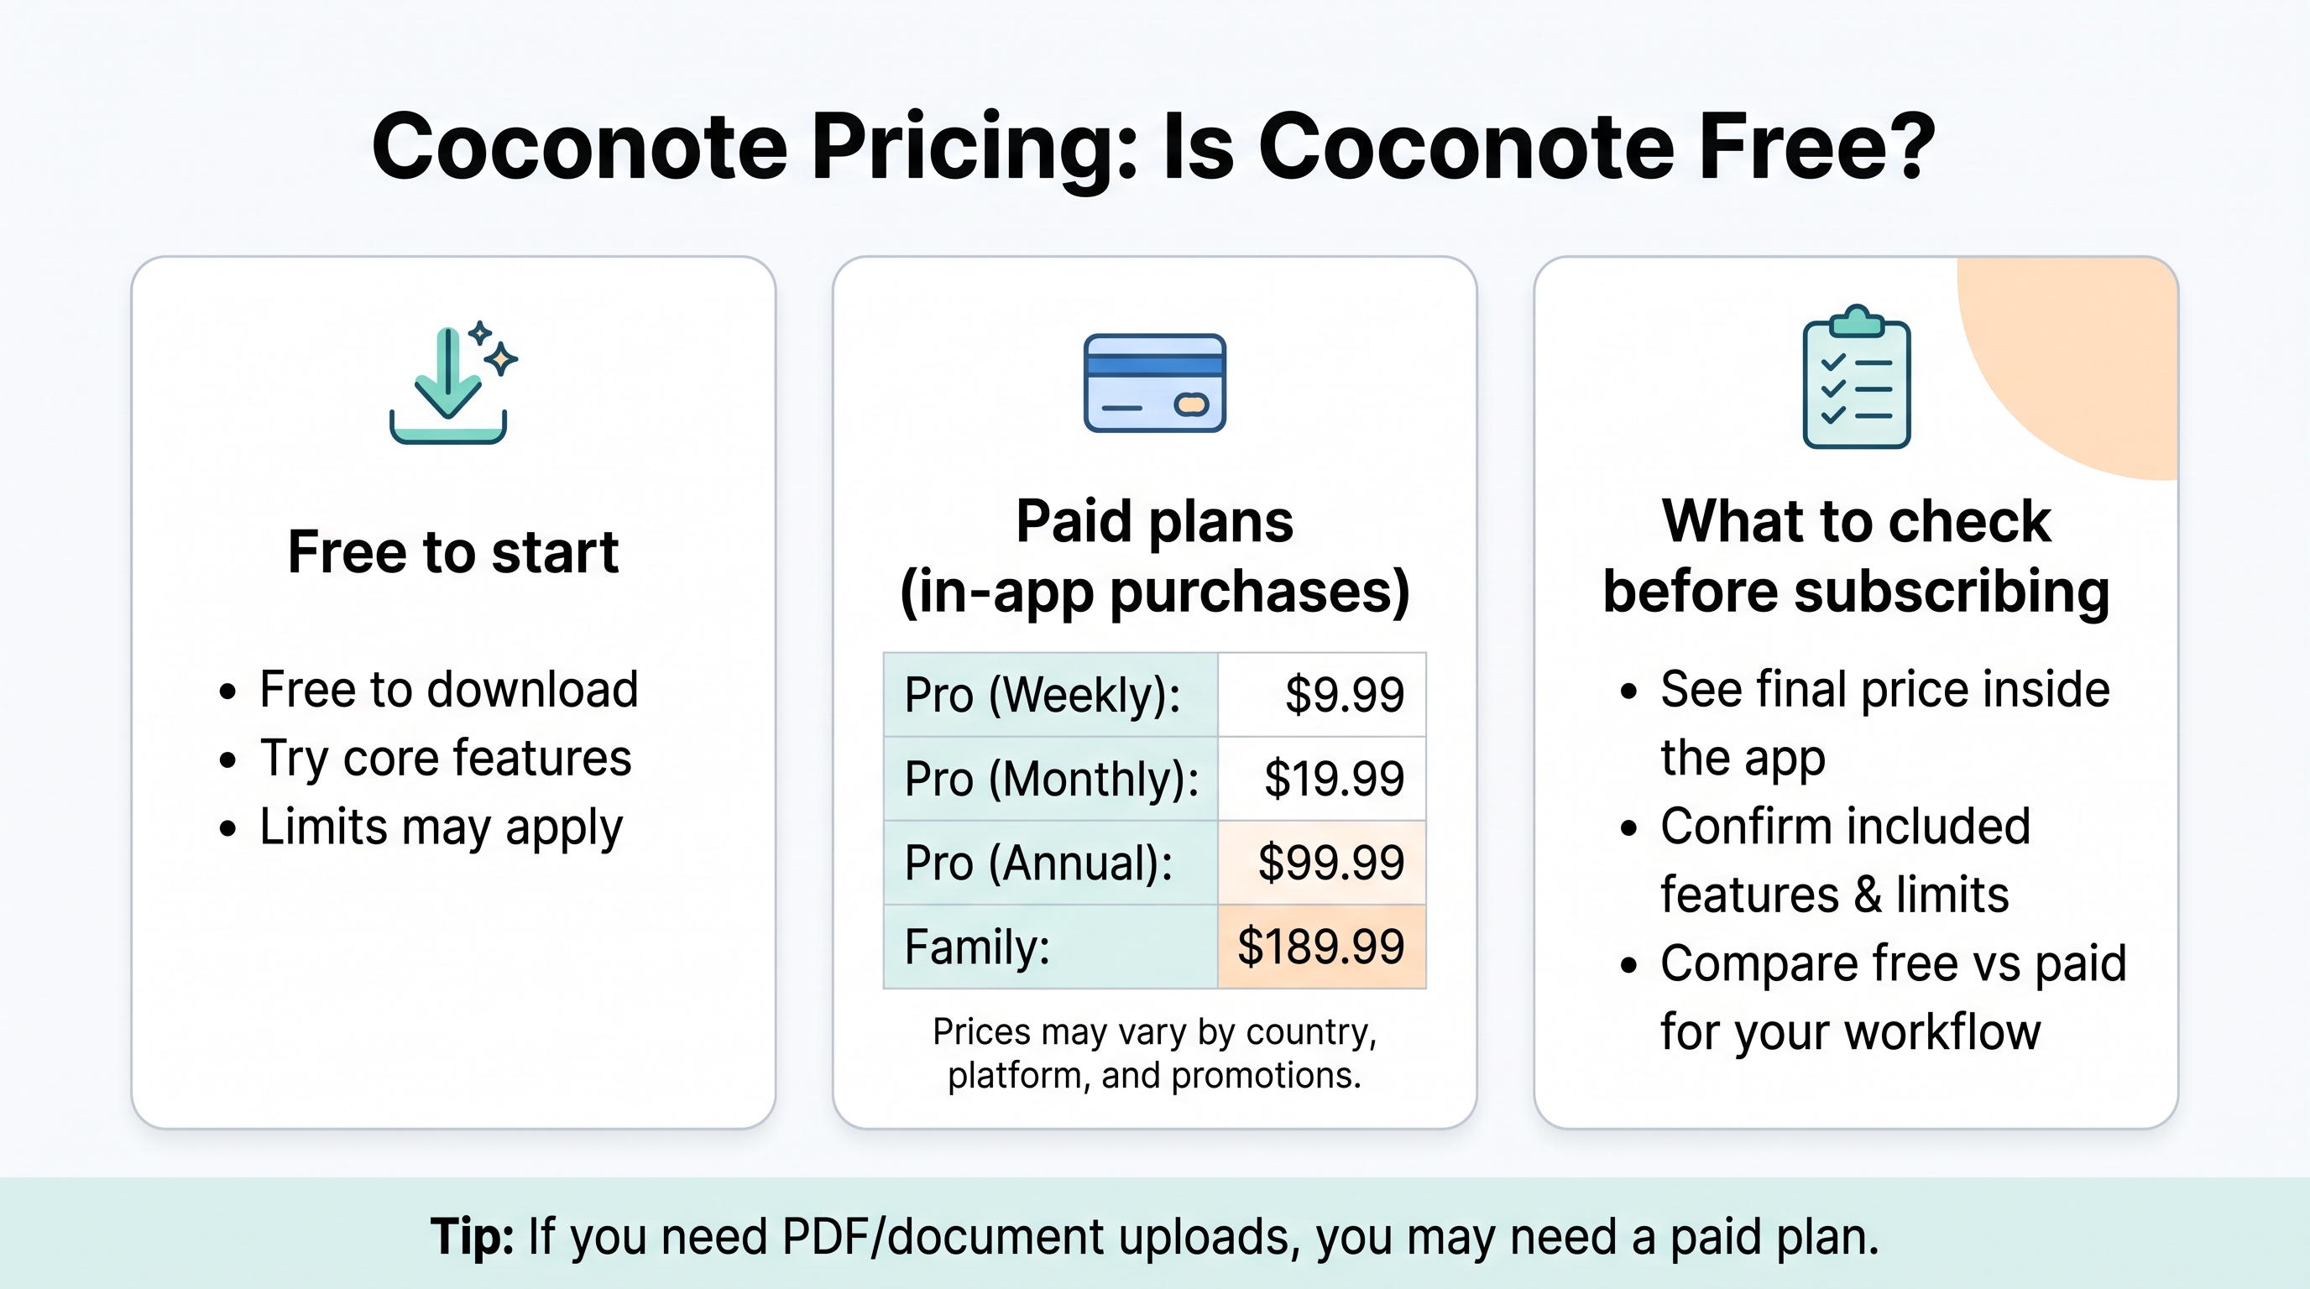Click the clipboard checklist icon
The image size is (2310, 1289).
coord(1856,377)
